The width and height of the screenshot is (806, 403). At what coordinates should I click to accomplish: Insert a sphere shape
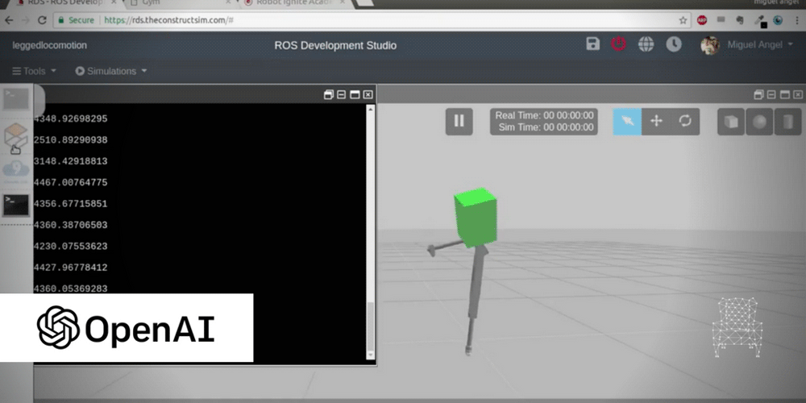(x=758, y=122)
